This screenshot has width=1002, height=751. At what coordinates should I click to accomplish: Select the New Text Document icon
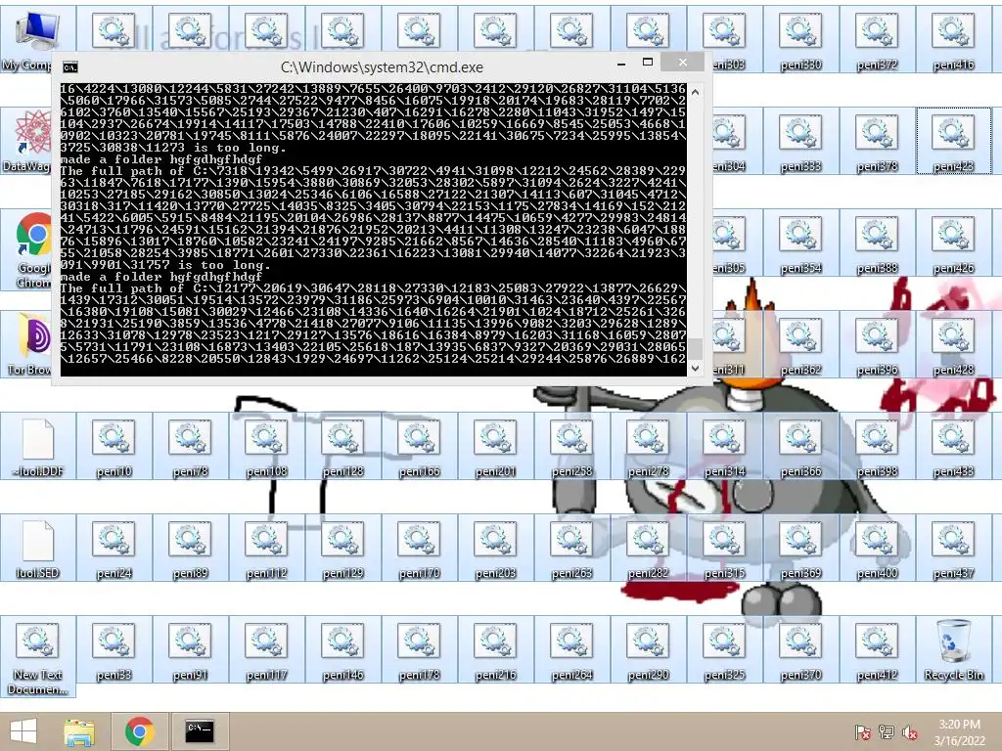click(x=38, y=656)
